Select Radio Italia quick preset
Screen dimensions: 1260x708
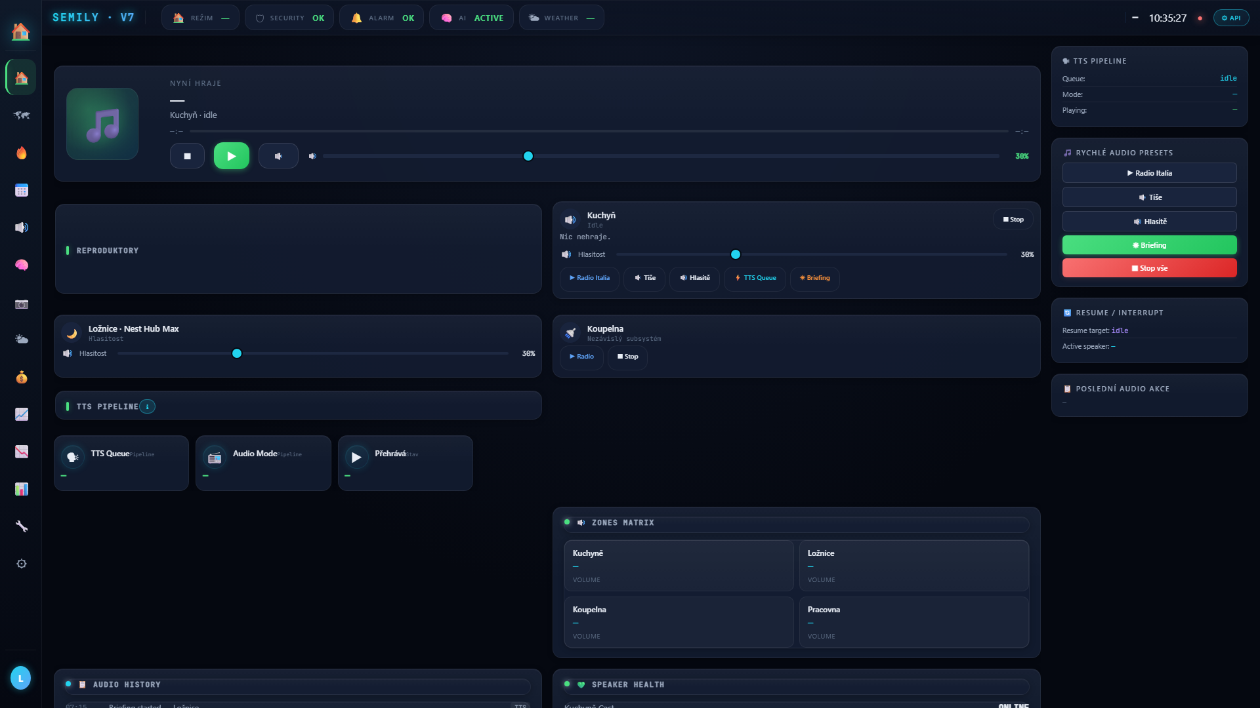coord(1149,173)
